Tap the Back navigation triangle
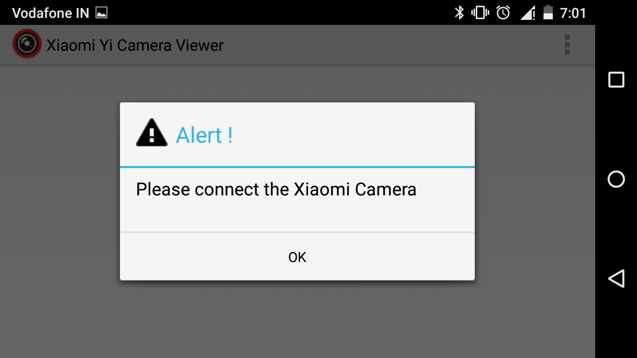 coord(616,278)
